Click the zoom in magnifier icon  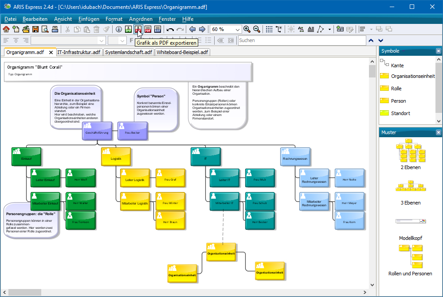(247, 29)
